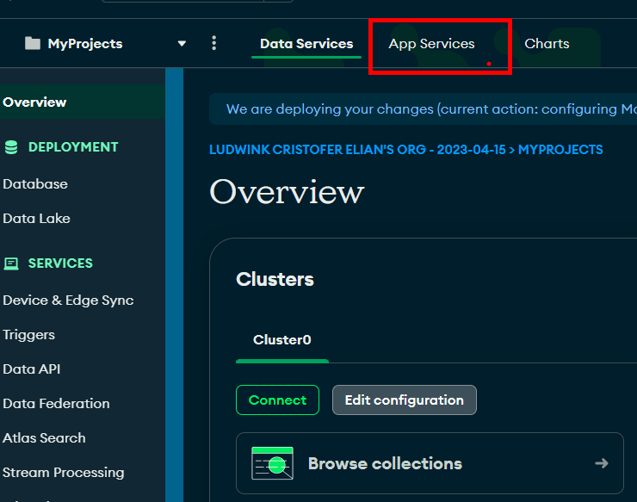Switch to the Charts tab
Image resolution: width=637 pixels, height=502 pixels.
point(547,44)
